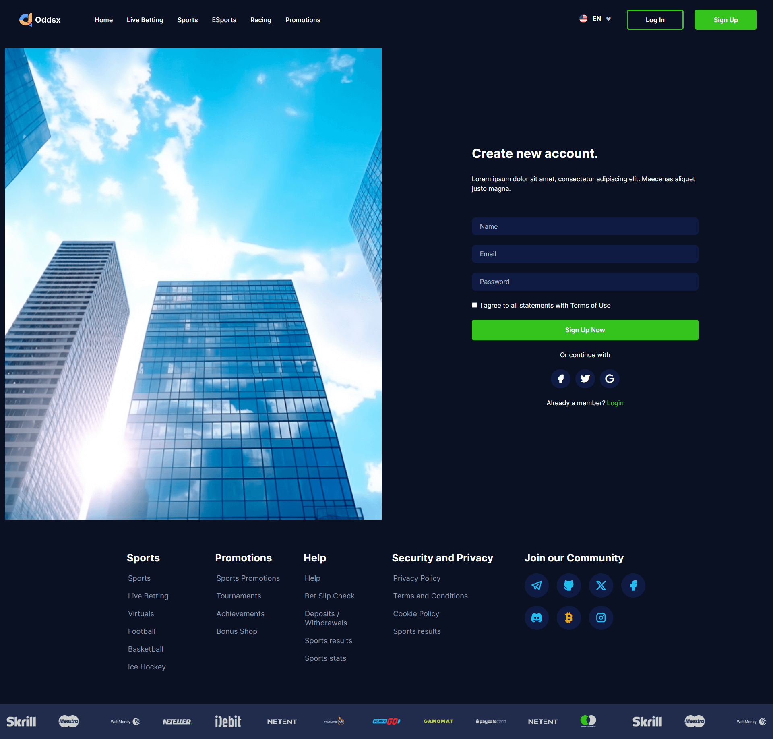Open the Bet Slip Check footer link
This screenshot has height=739, width=773.
(x=329, y=596)
